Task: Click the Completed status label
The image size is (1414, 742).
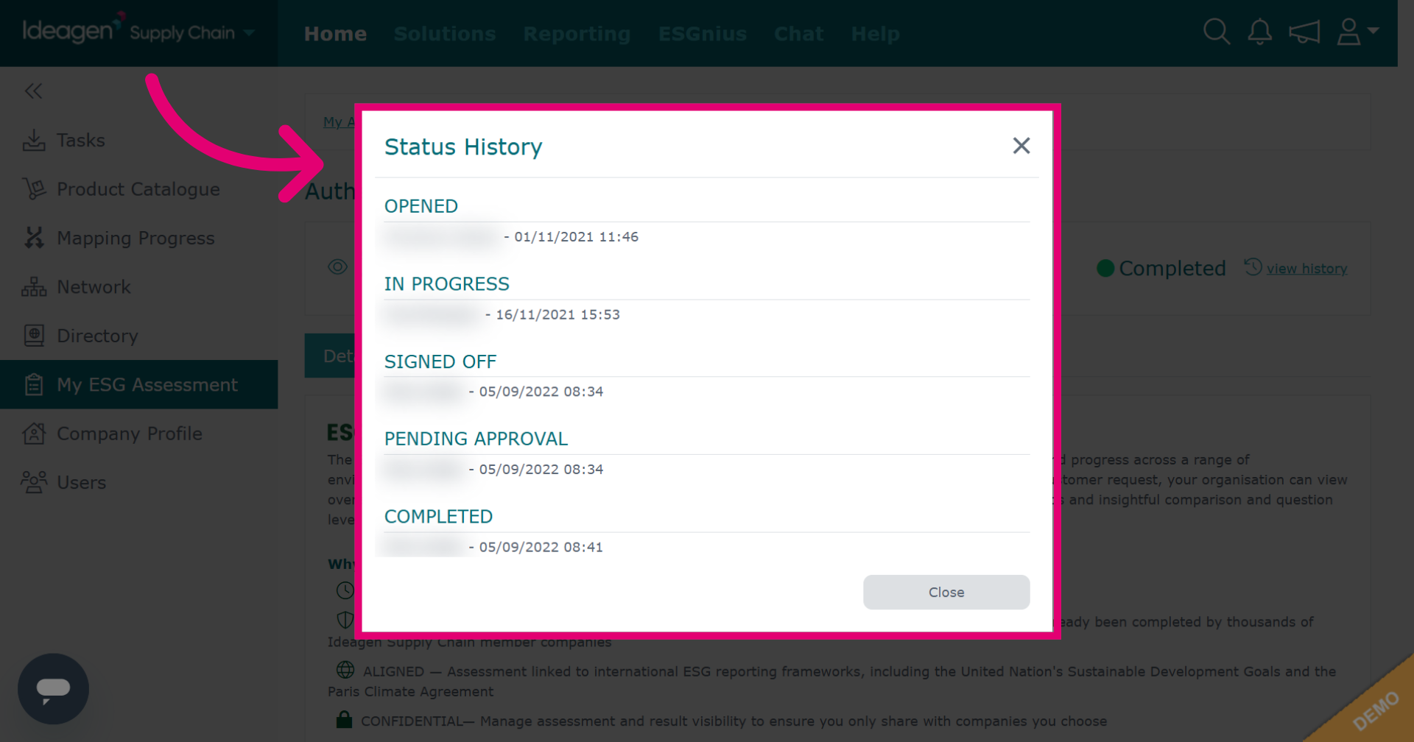Action: (1172, 268)
